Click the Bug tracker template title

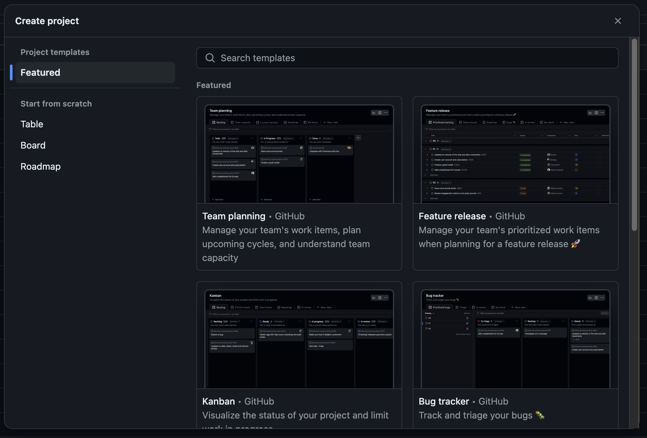pos(444,401)
